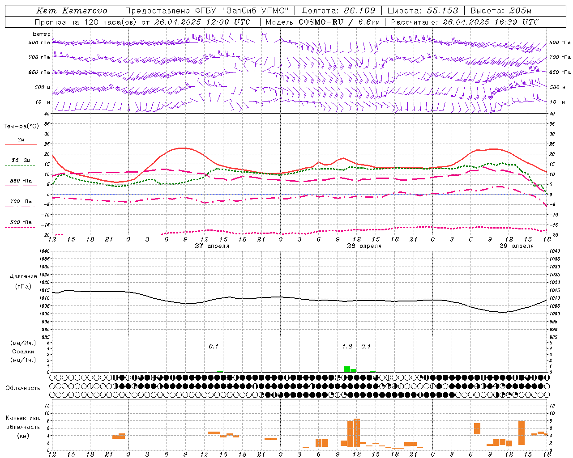Click the 1.3 precipitation amount value
The width and height of the screenshot is (573, 458).
click(x=347, y=346)
